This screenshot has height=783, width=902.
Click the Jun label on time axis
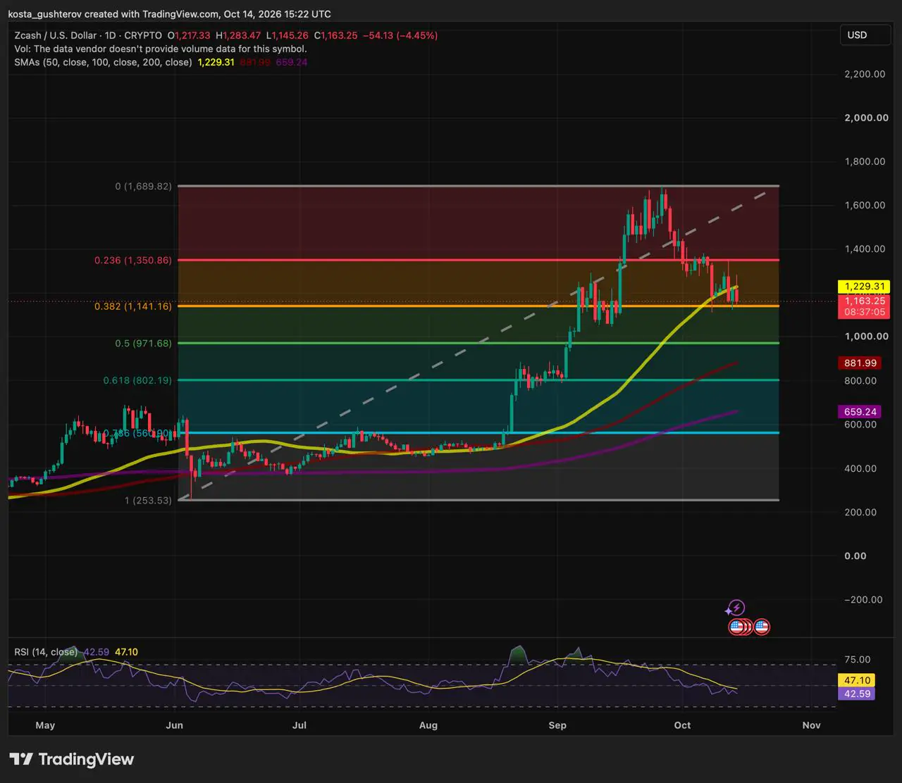[175, 725]
